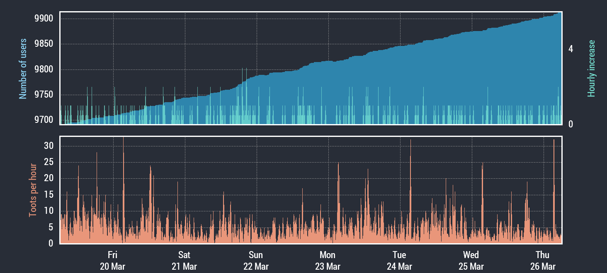Select the 'Wed 25 Mar' date label
The height and width of the screenshot is (273, 607).
click(471, 260)
